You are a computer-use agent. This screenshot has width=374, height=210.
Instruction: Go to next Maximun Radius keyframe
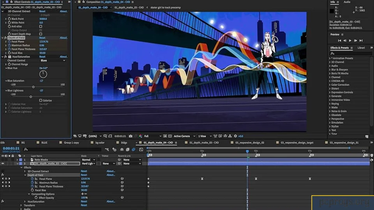point(9,182)
